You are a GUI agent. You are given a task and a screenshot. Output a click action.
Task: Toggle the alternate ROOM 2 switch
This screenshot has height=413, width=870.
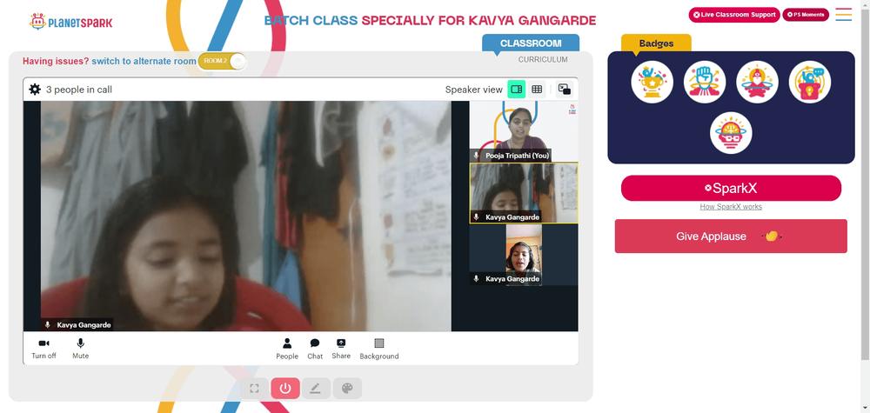(222, 61)
